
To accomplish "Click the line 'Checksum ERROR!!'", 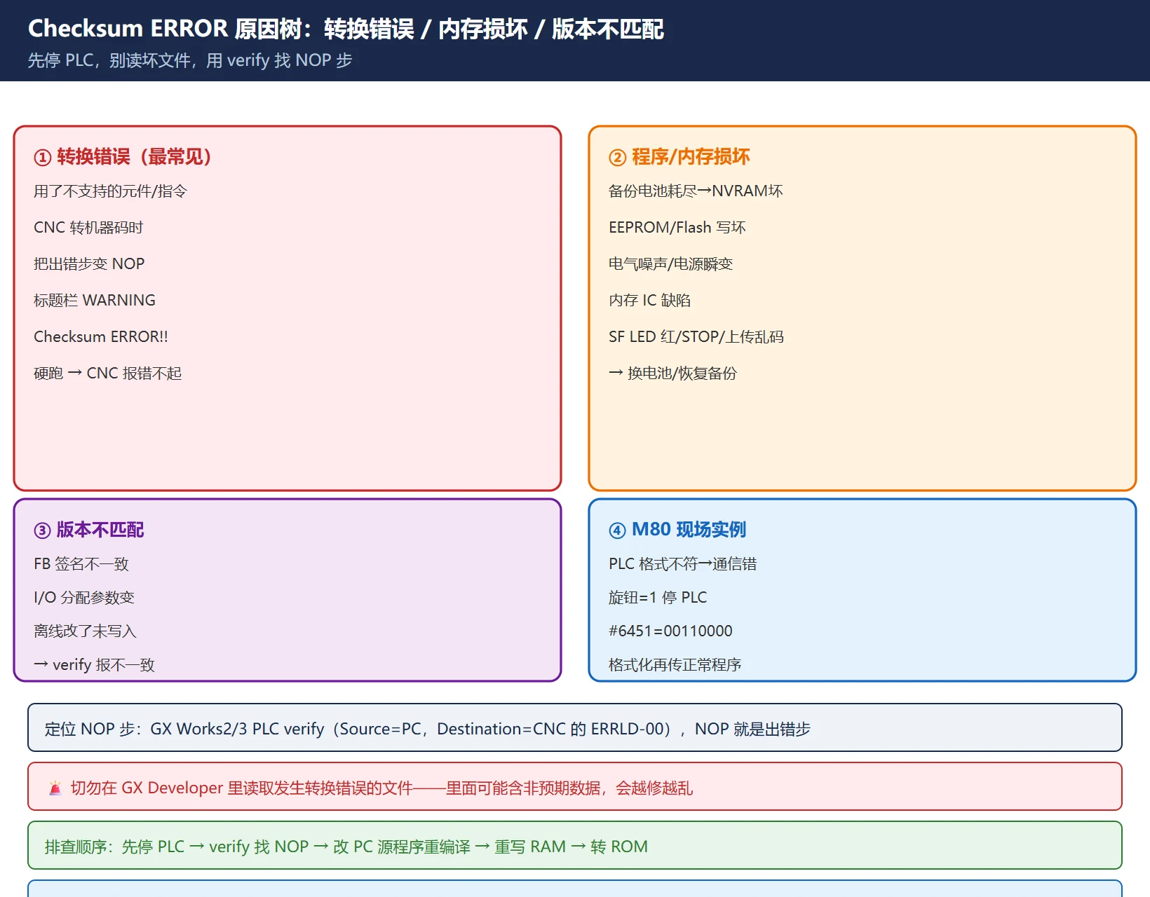I will (101, 336).
